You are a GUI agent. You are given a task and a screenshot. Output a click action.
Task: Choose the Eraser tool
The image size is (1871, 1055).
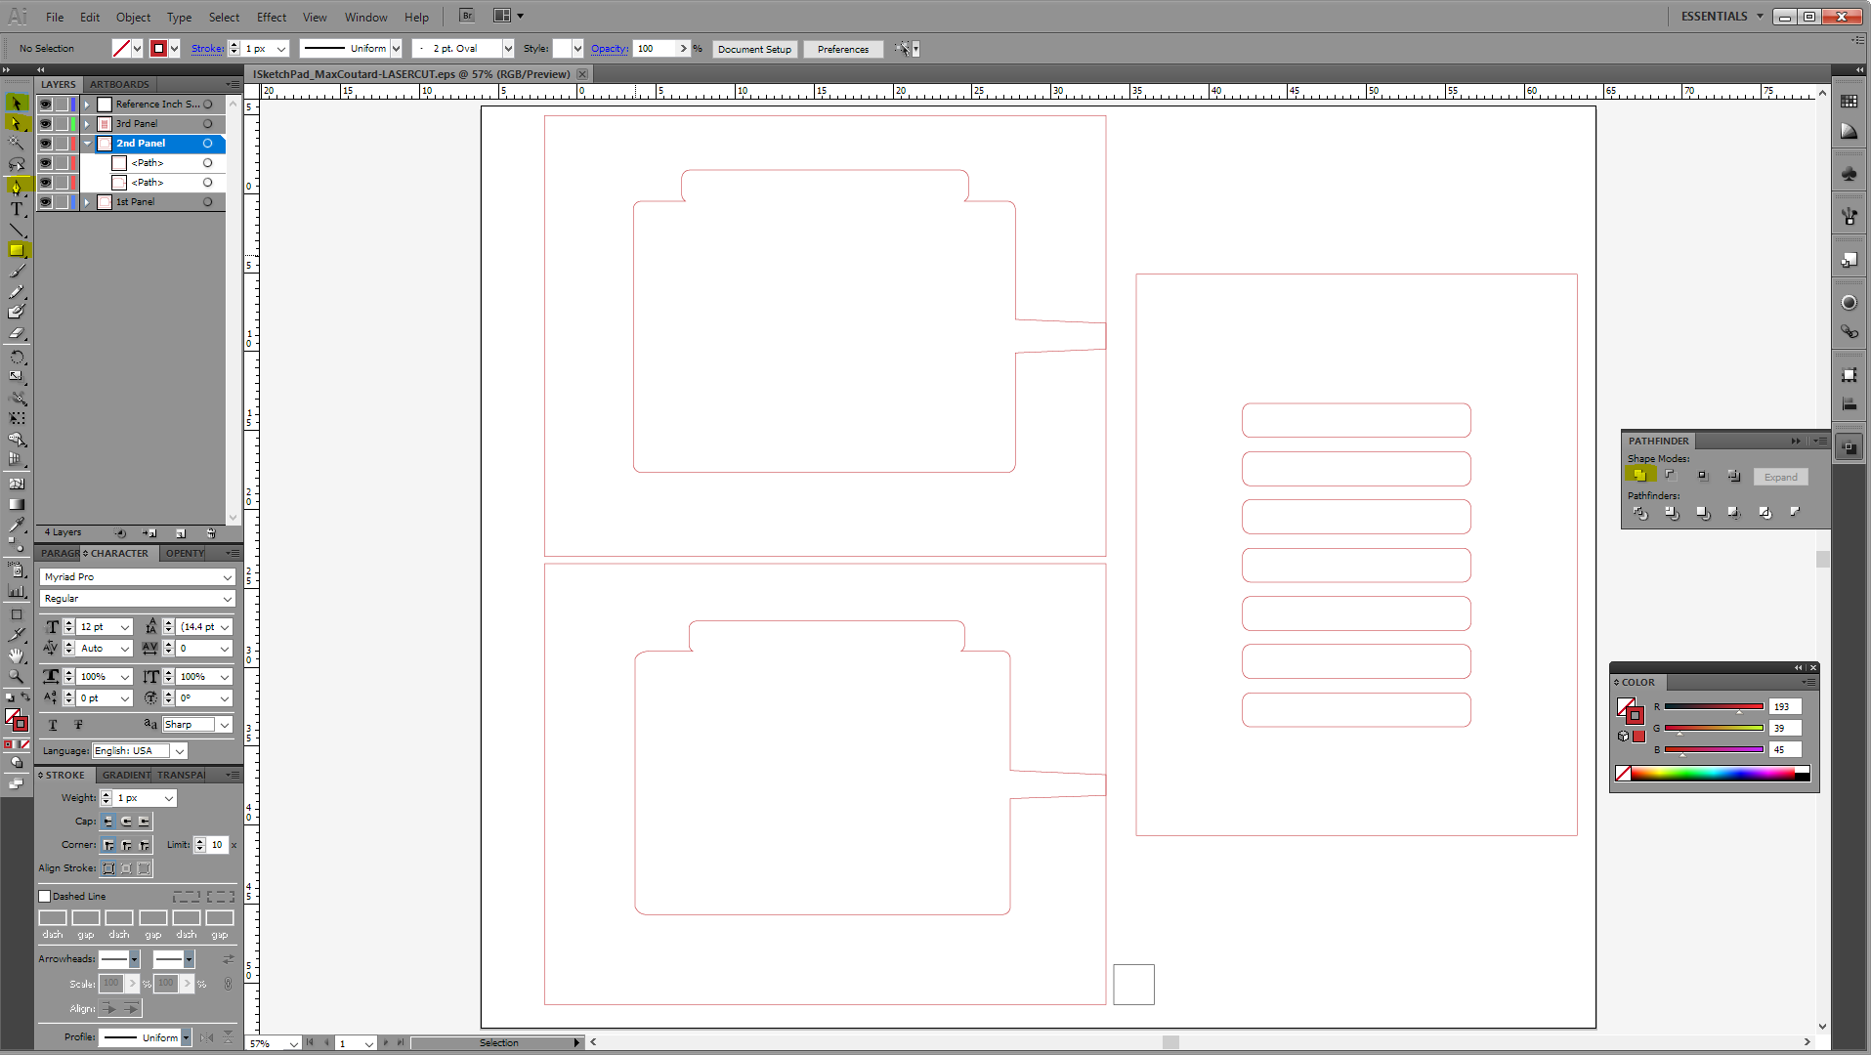[x=17, y=333]
